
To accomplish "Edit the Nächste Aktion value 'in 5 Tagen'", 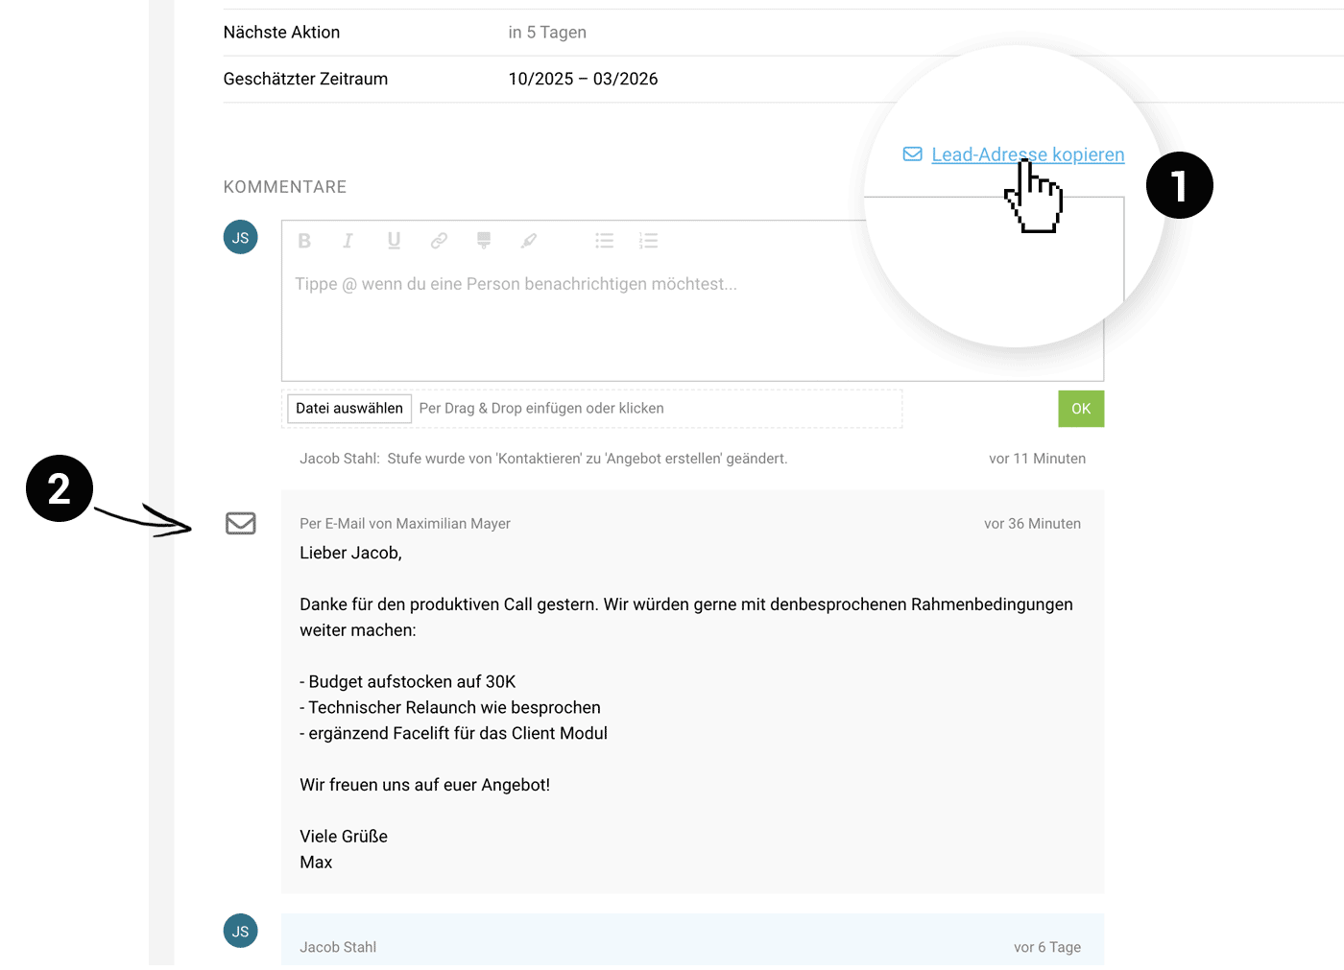I will tap(547, 32).
